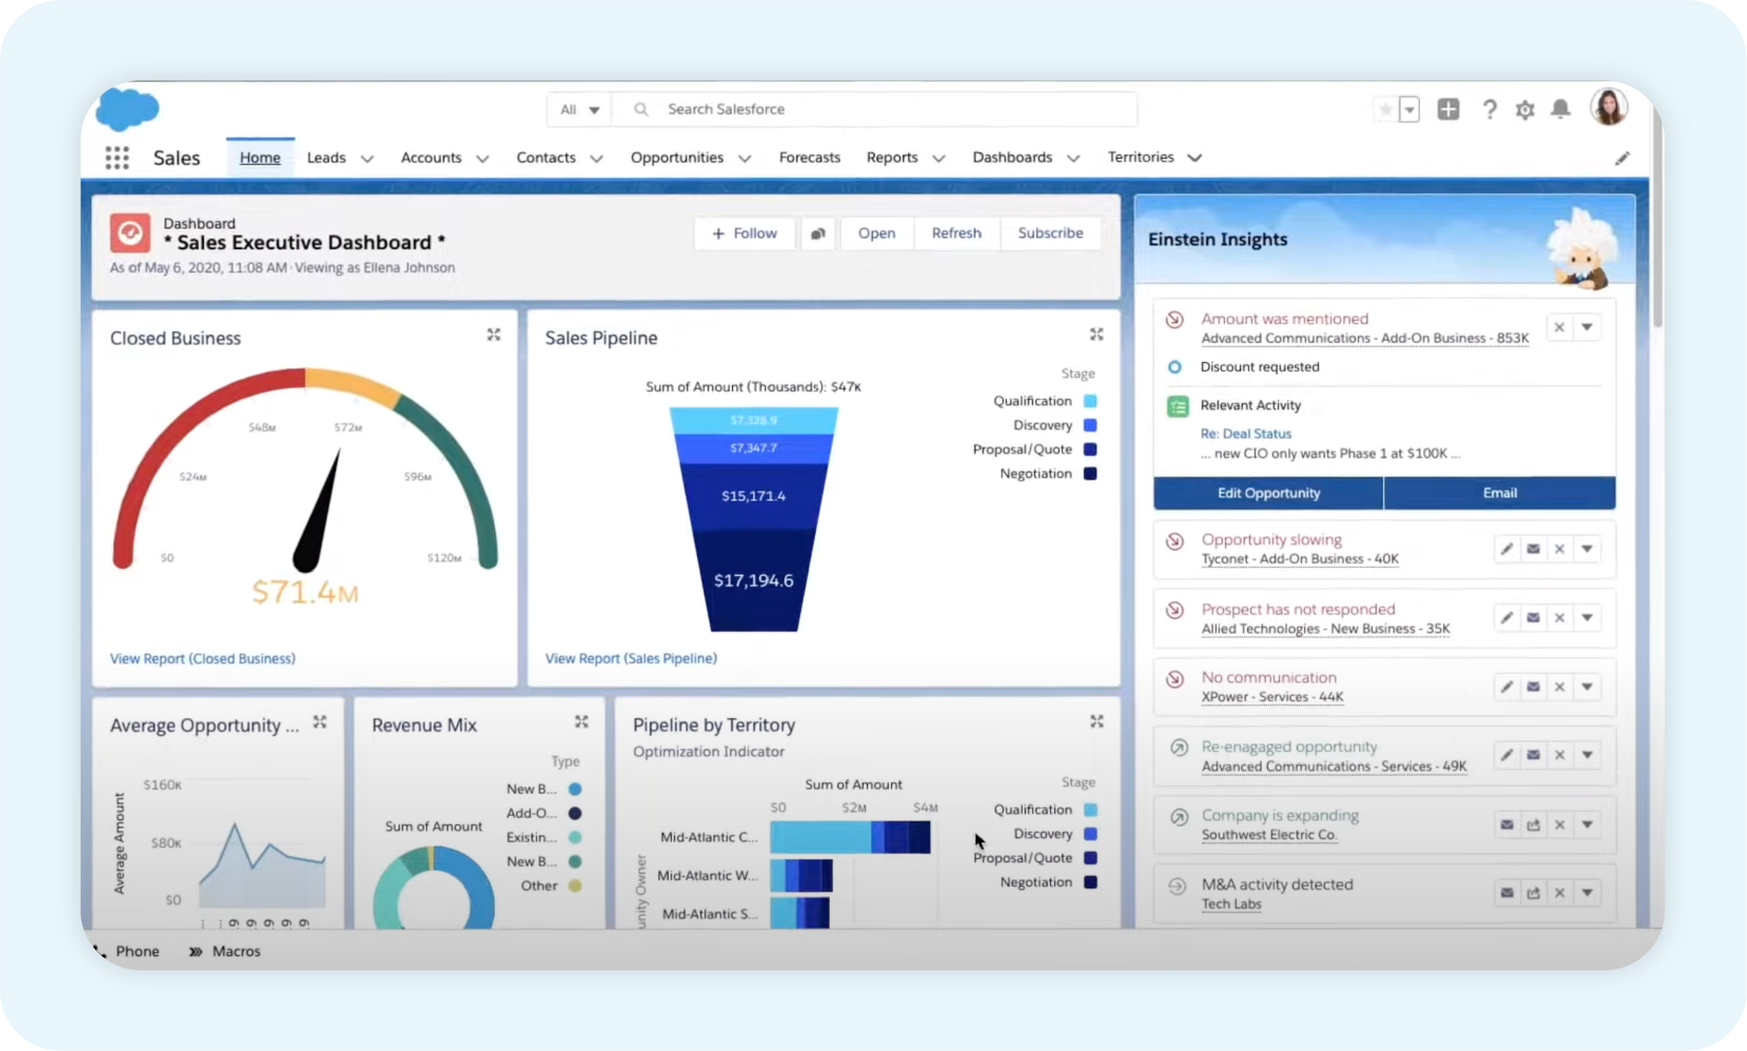Open Amount was mentioned insight options arrow
Image resolution: width=1747 pixels, height=1051 pixels.
pyautogui.click(x=1587, y=327)
